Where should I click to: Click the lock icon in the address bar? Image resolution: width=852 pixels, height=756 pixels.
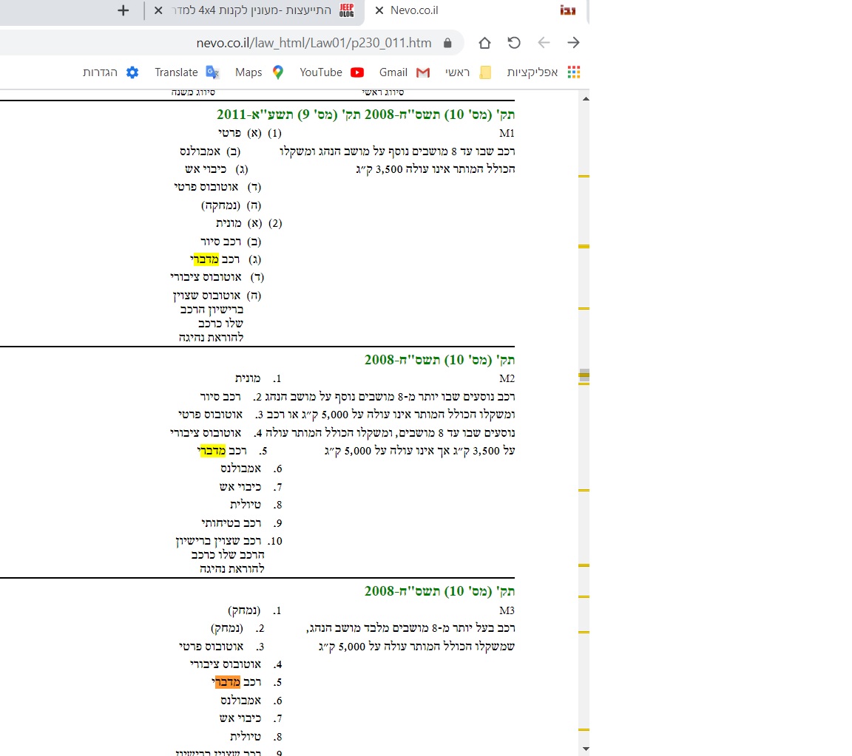coord(447,43)
